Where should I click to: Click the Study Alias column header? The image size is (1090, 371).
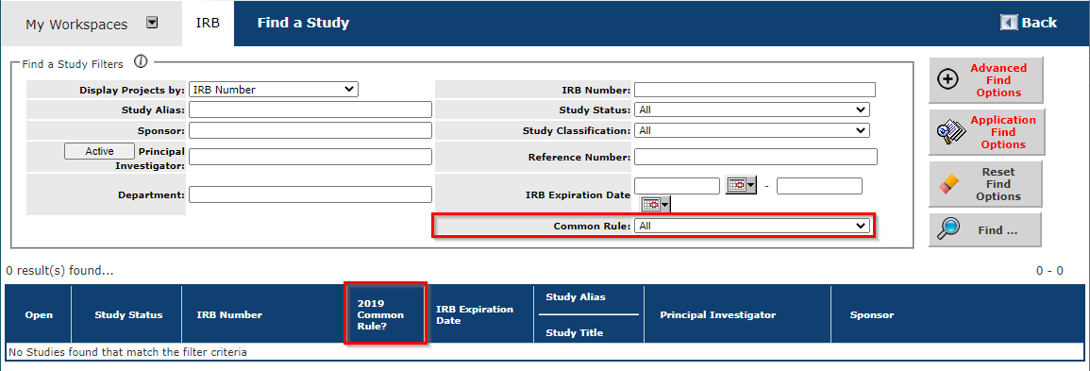click(x=576, y=297)
